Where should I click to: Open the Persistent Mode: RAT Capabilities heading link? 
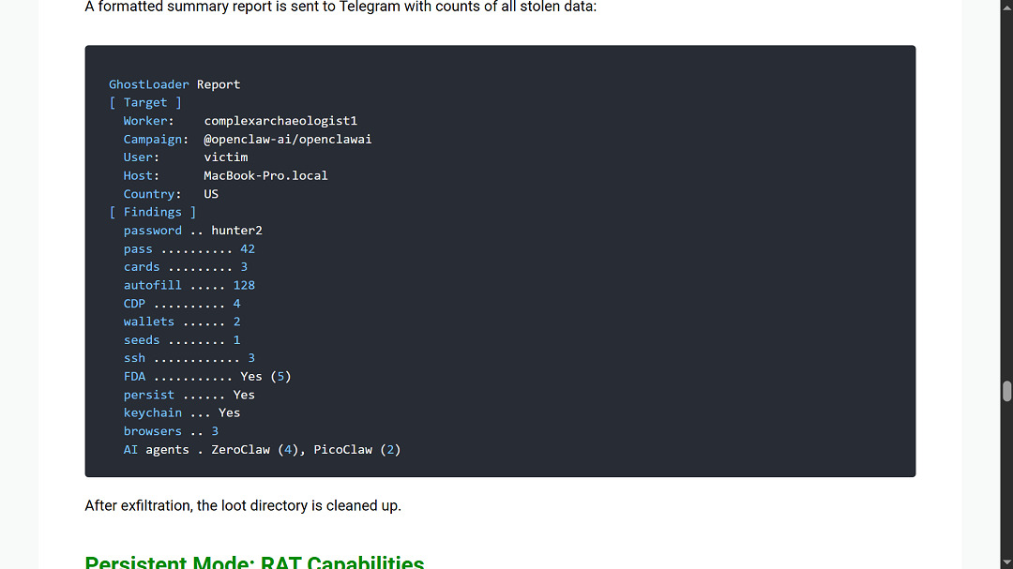pos(254,562)
